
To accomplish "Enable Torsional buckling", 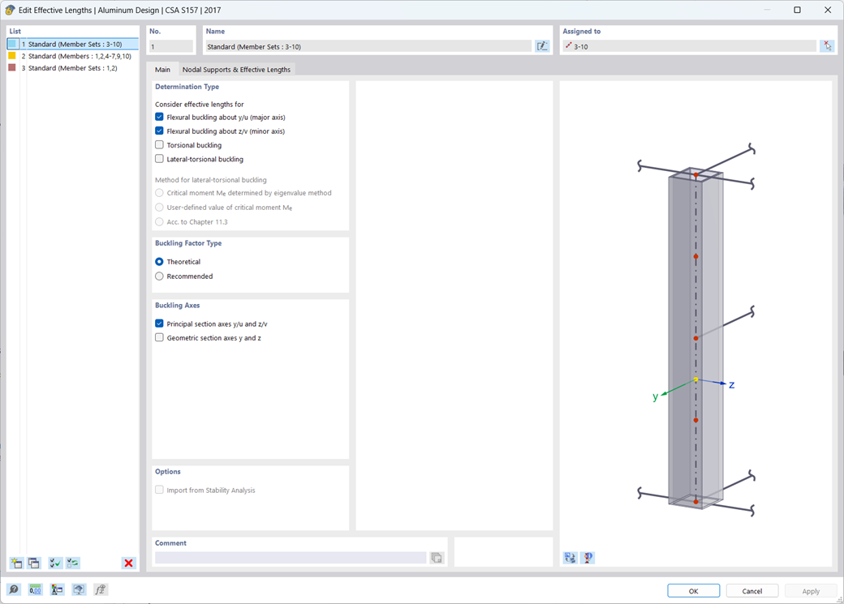I will coord(159,144).
